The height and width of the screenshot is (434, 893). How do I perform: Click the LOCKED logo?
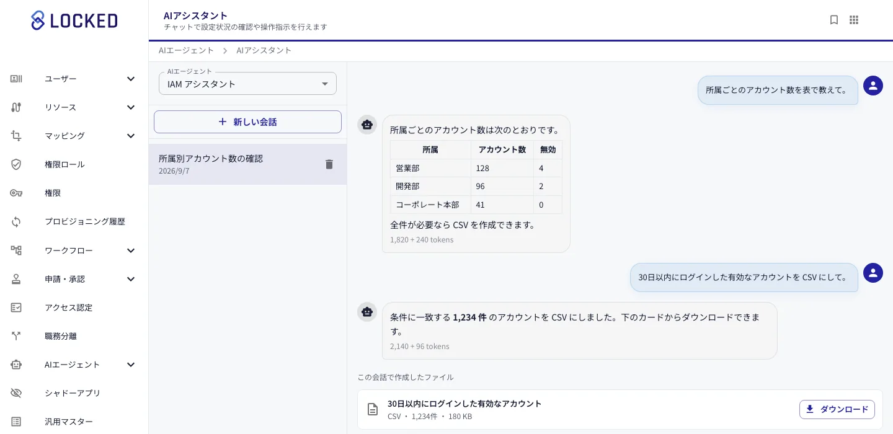[74, 20]
